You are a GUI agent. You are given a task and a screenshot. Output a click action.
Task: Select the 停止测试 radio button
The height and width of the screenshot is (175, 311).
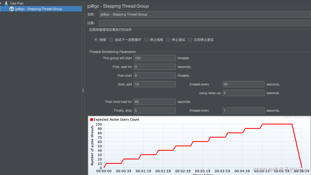(168, 40)
